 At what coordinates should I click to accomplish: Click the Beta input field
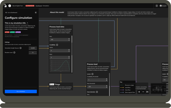pos(60,57)
